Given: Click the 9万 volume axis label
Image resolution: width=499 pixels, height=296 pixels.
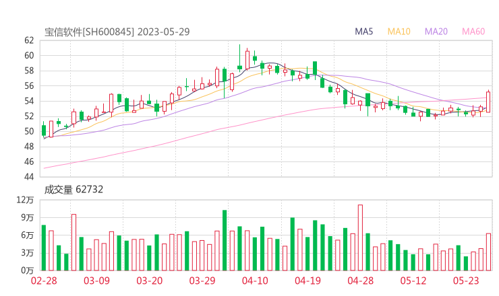Looking at the screenshot, I should (x=28, y=217).
